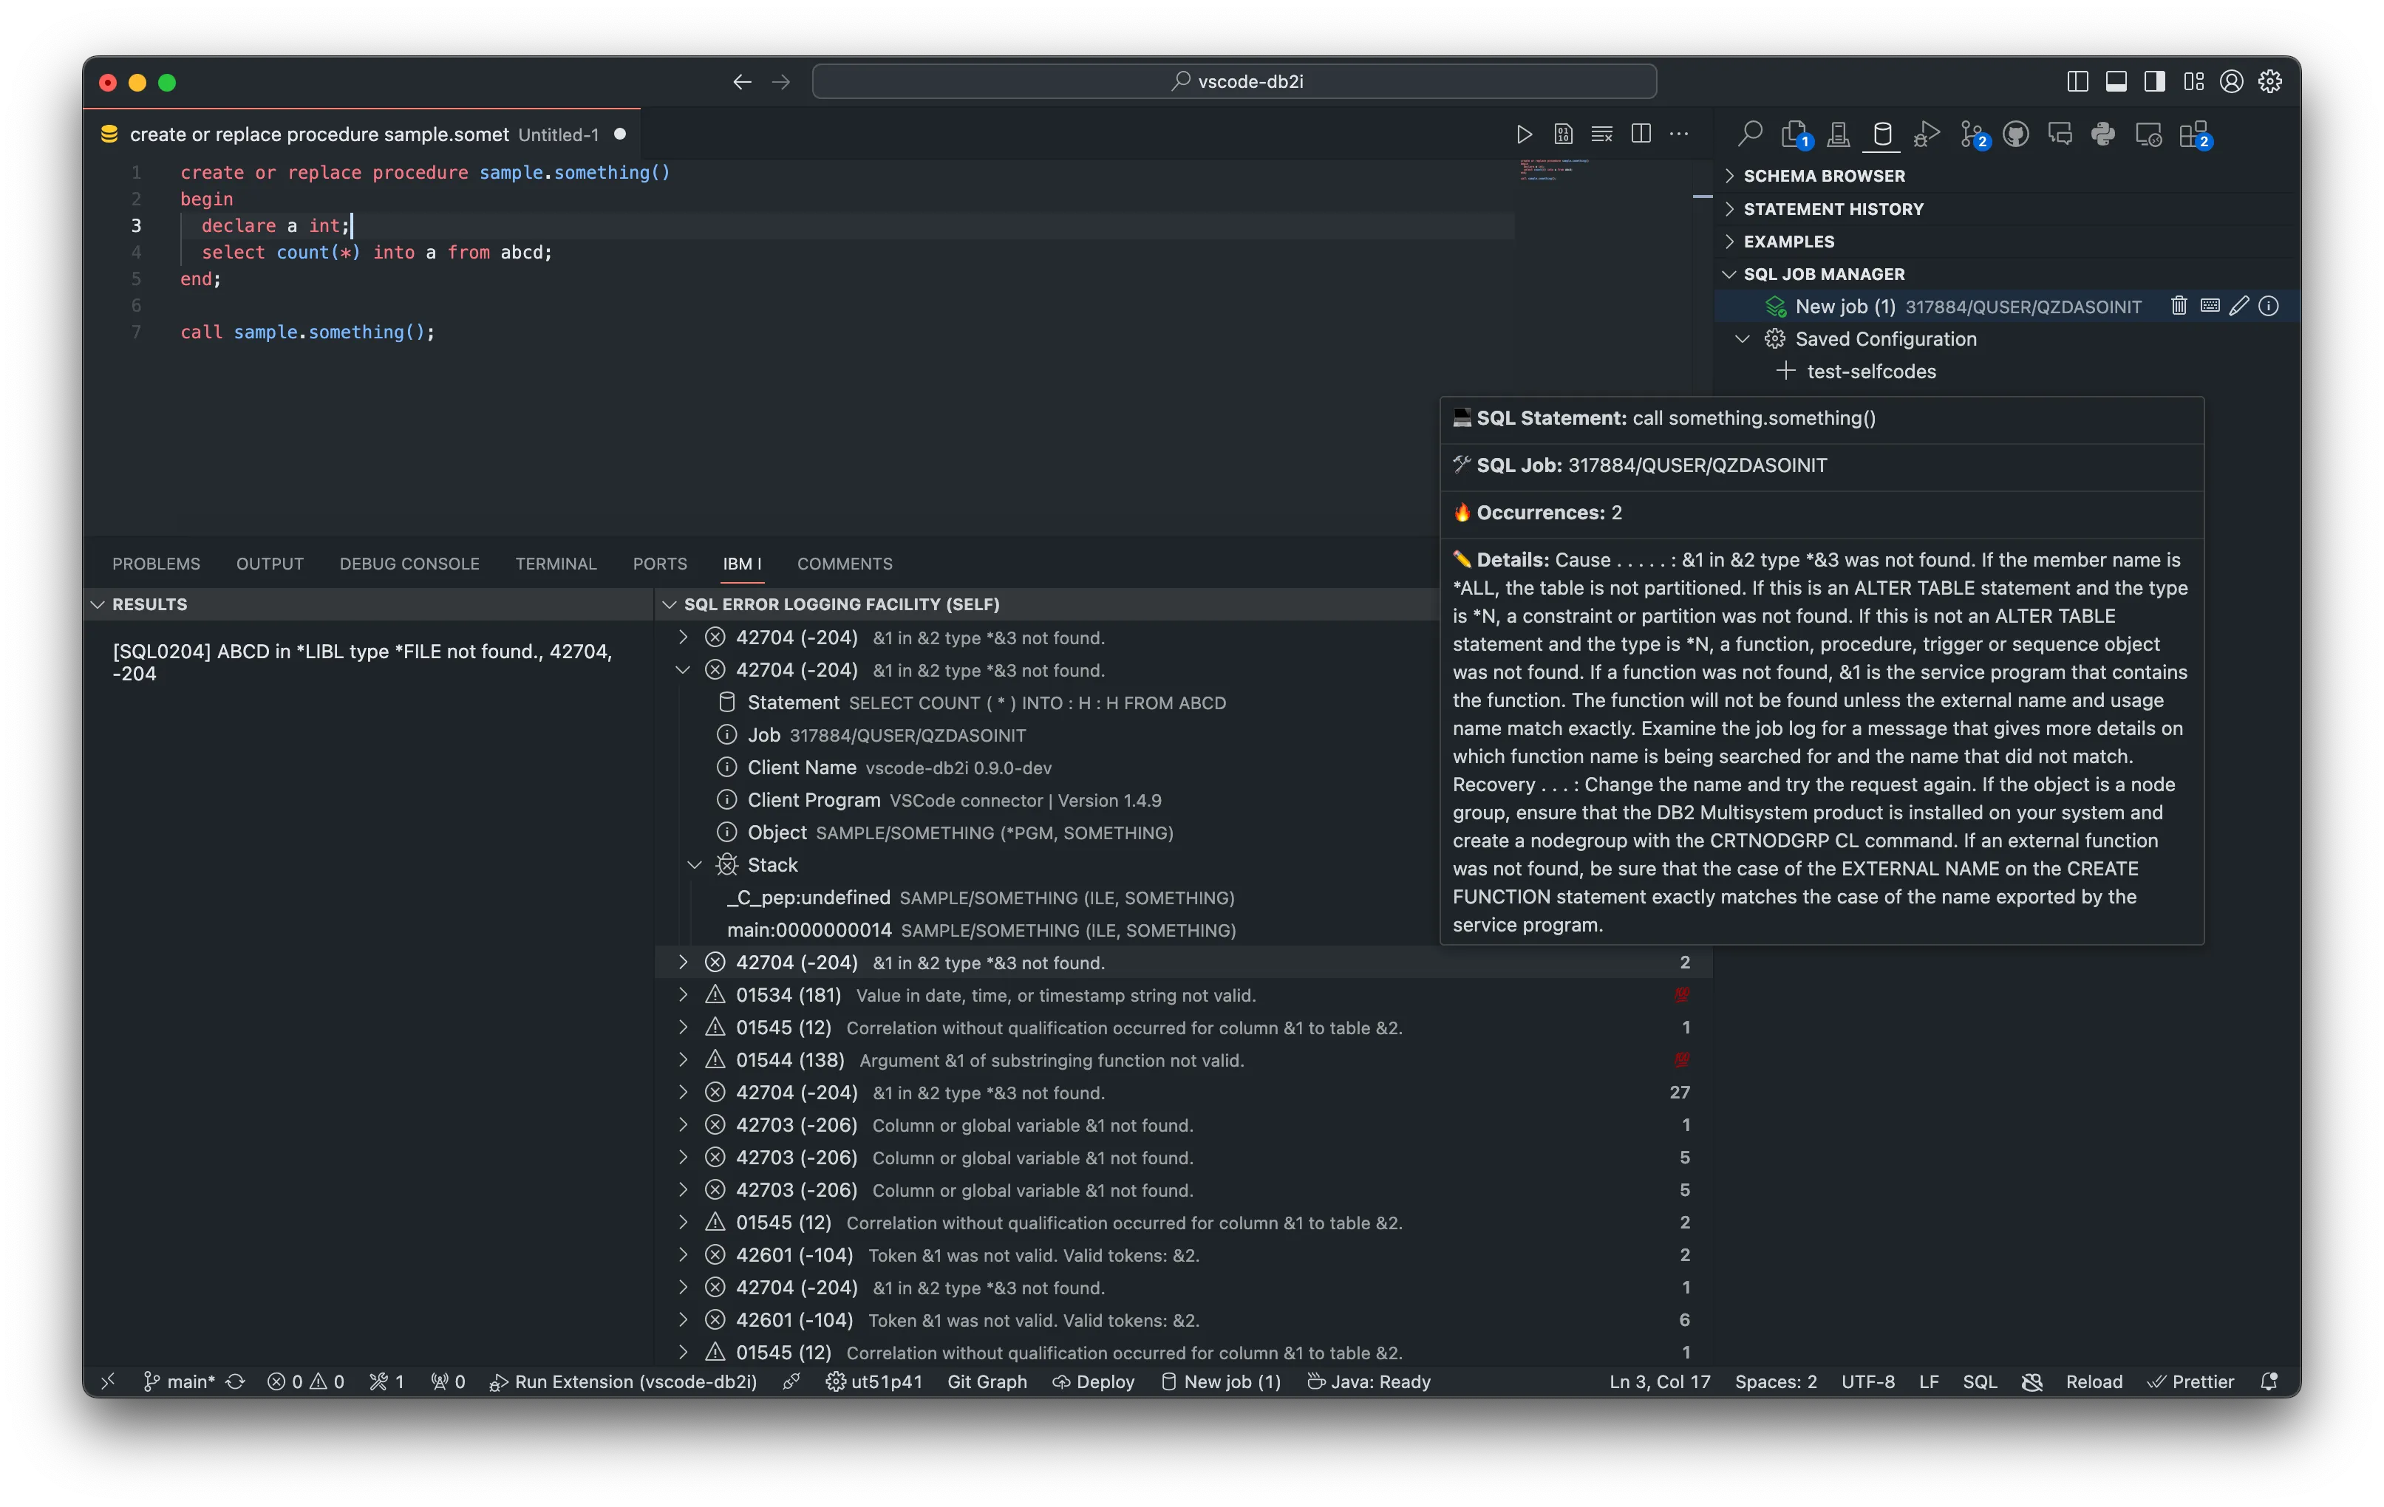Run the SQL statement with the play icon

coord(1524,134)
